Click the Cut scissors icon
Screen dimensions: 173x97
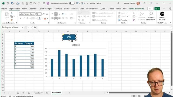click(x=12, y=13)
